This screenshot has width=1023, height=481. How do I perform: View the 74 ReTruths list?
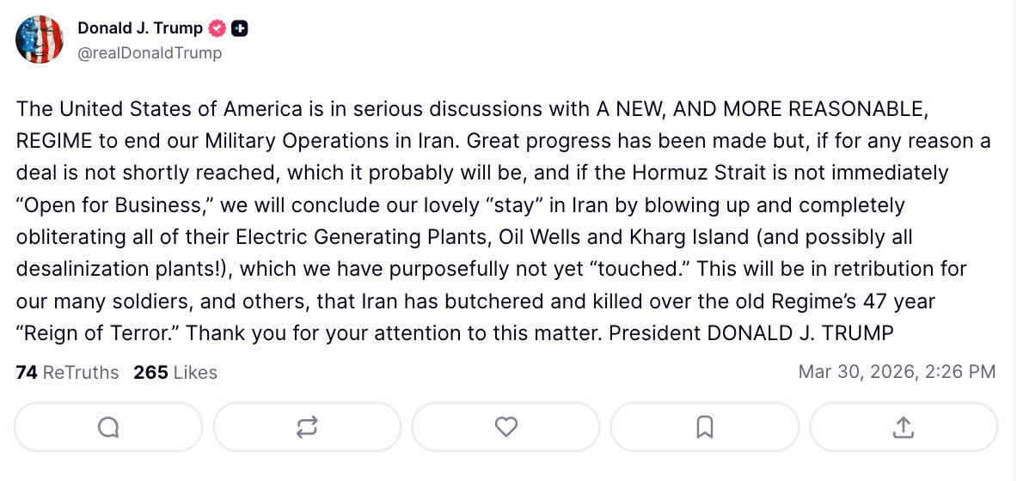[67, 372]
